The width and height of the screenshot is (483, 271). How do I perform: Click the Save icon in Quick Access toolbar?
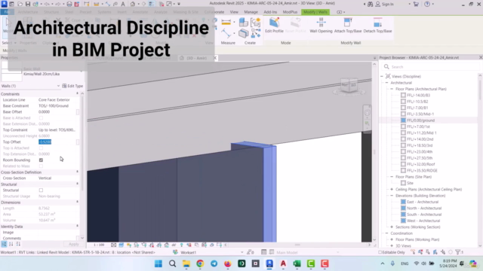tap(27, 4)
